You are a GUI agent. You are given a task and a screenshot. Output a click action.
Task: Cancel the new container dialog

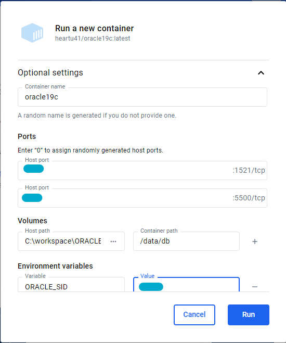194,315
